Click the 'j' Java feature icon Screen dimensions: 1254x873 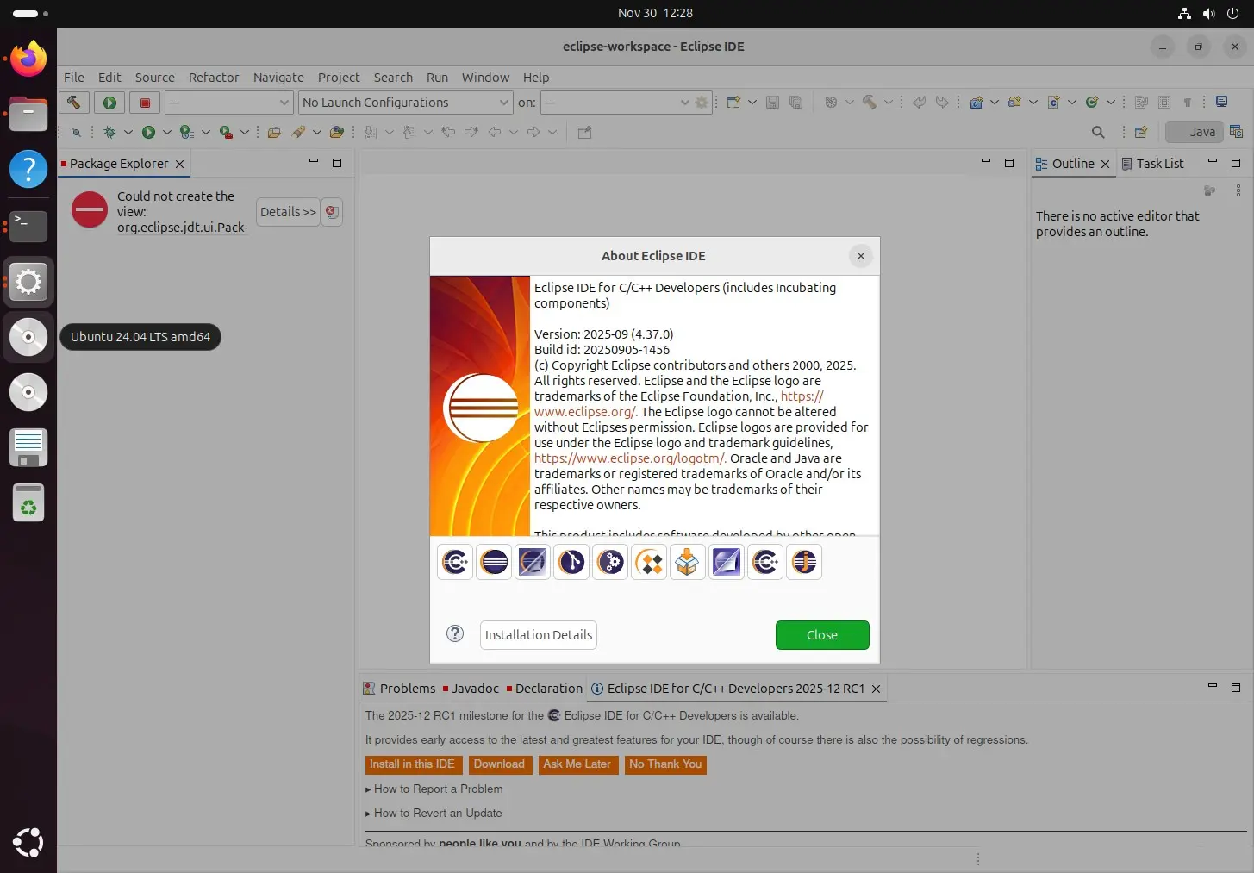pyautogui.click(x=804, y=563)
